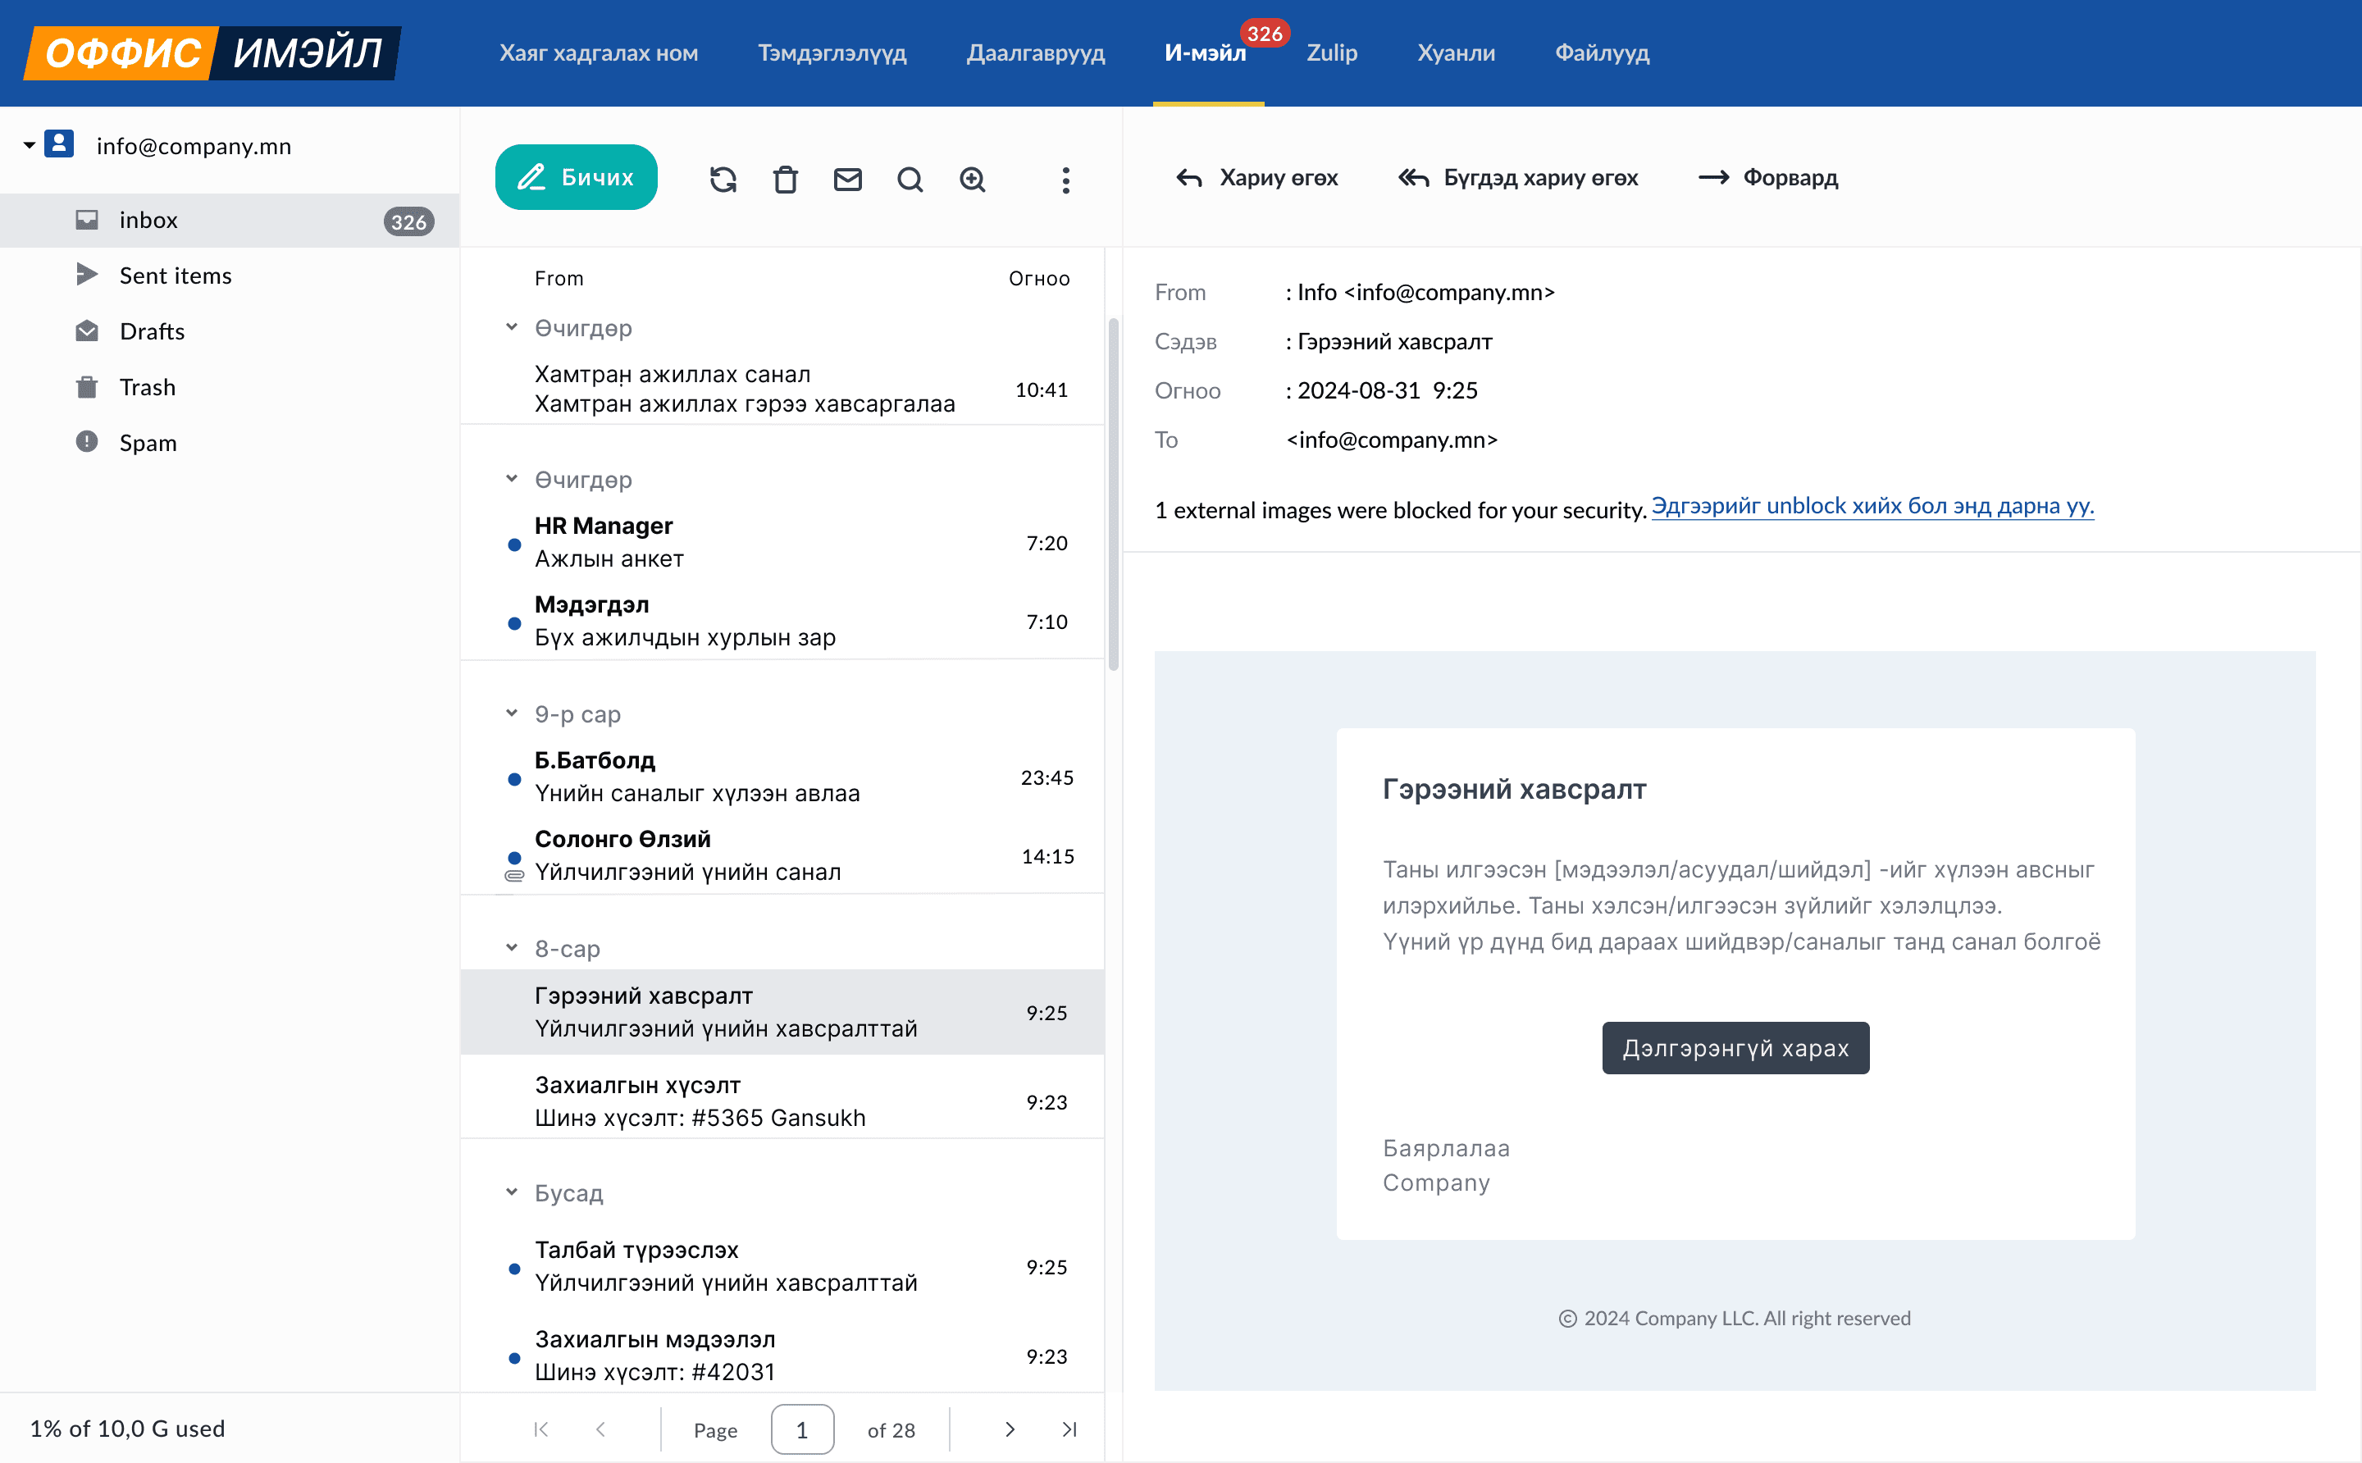Click the account avatar icon beside info@company.mn
Viewport: 2362px width, 1463px height.
(x=59, y=144)
